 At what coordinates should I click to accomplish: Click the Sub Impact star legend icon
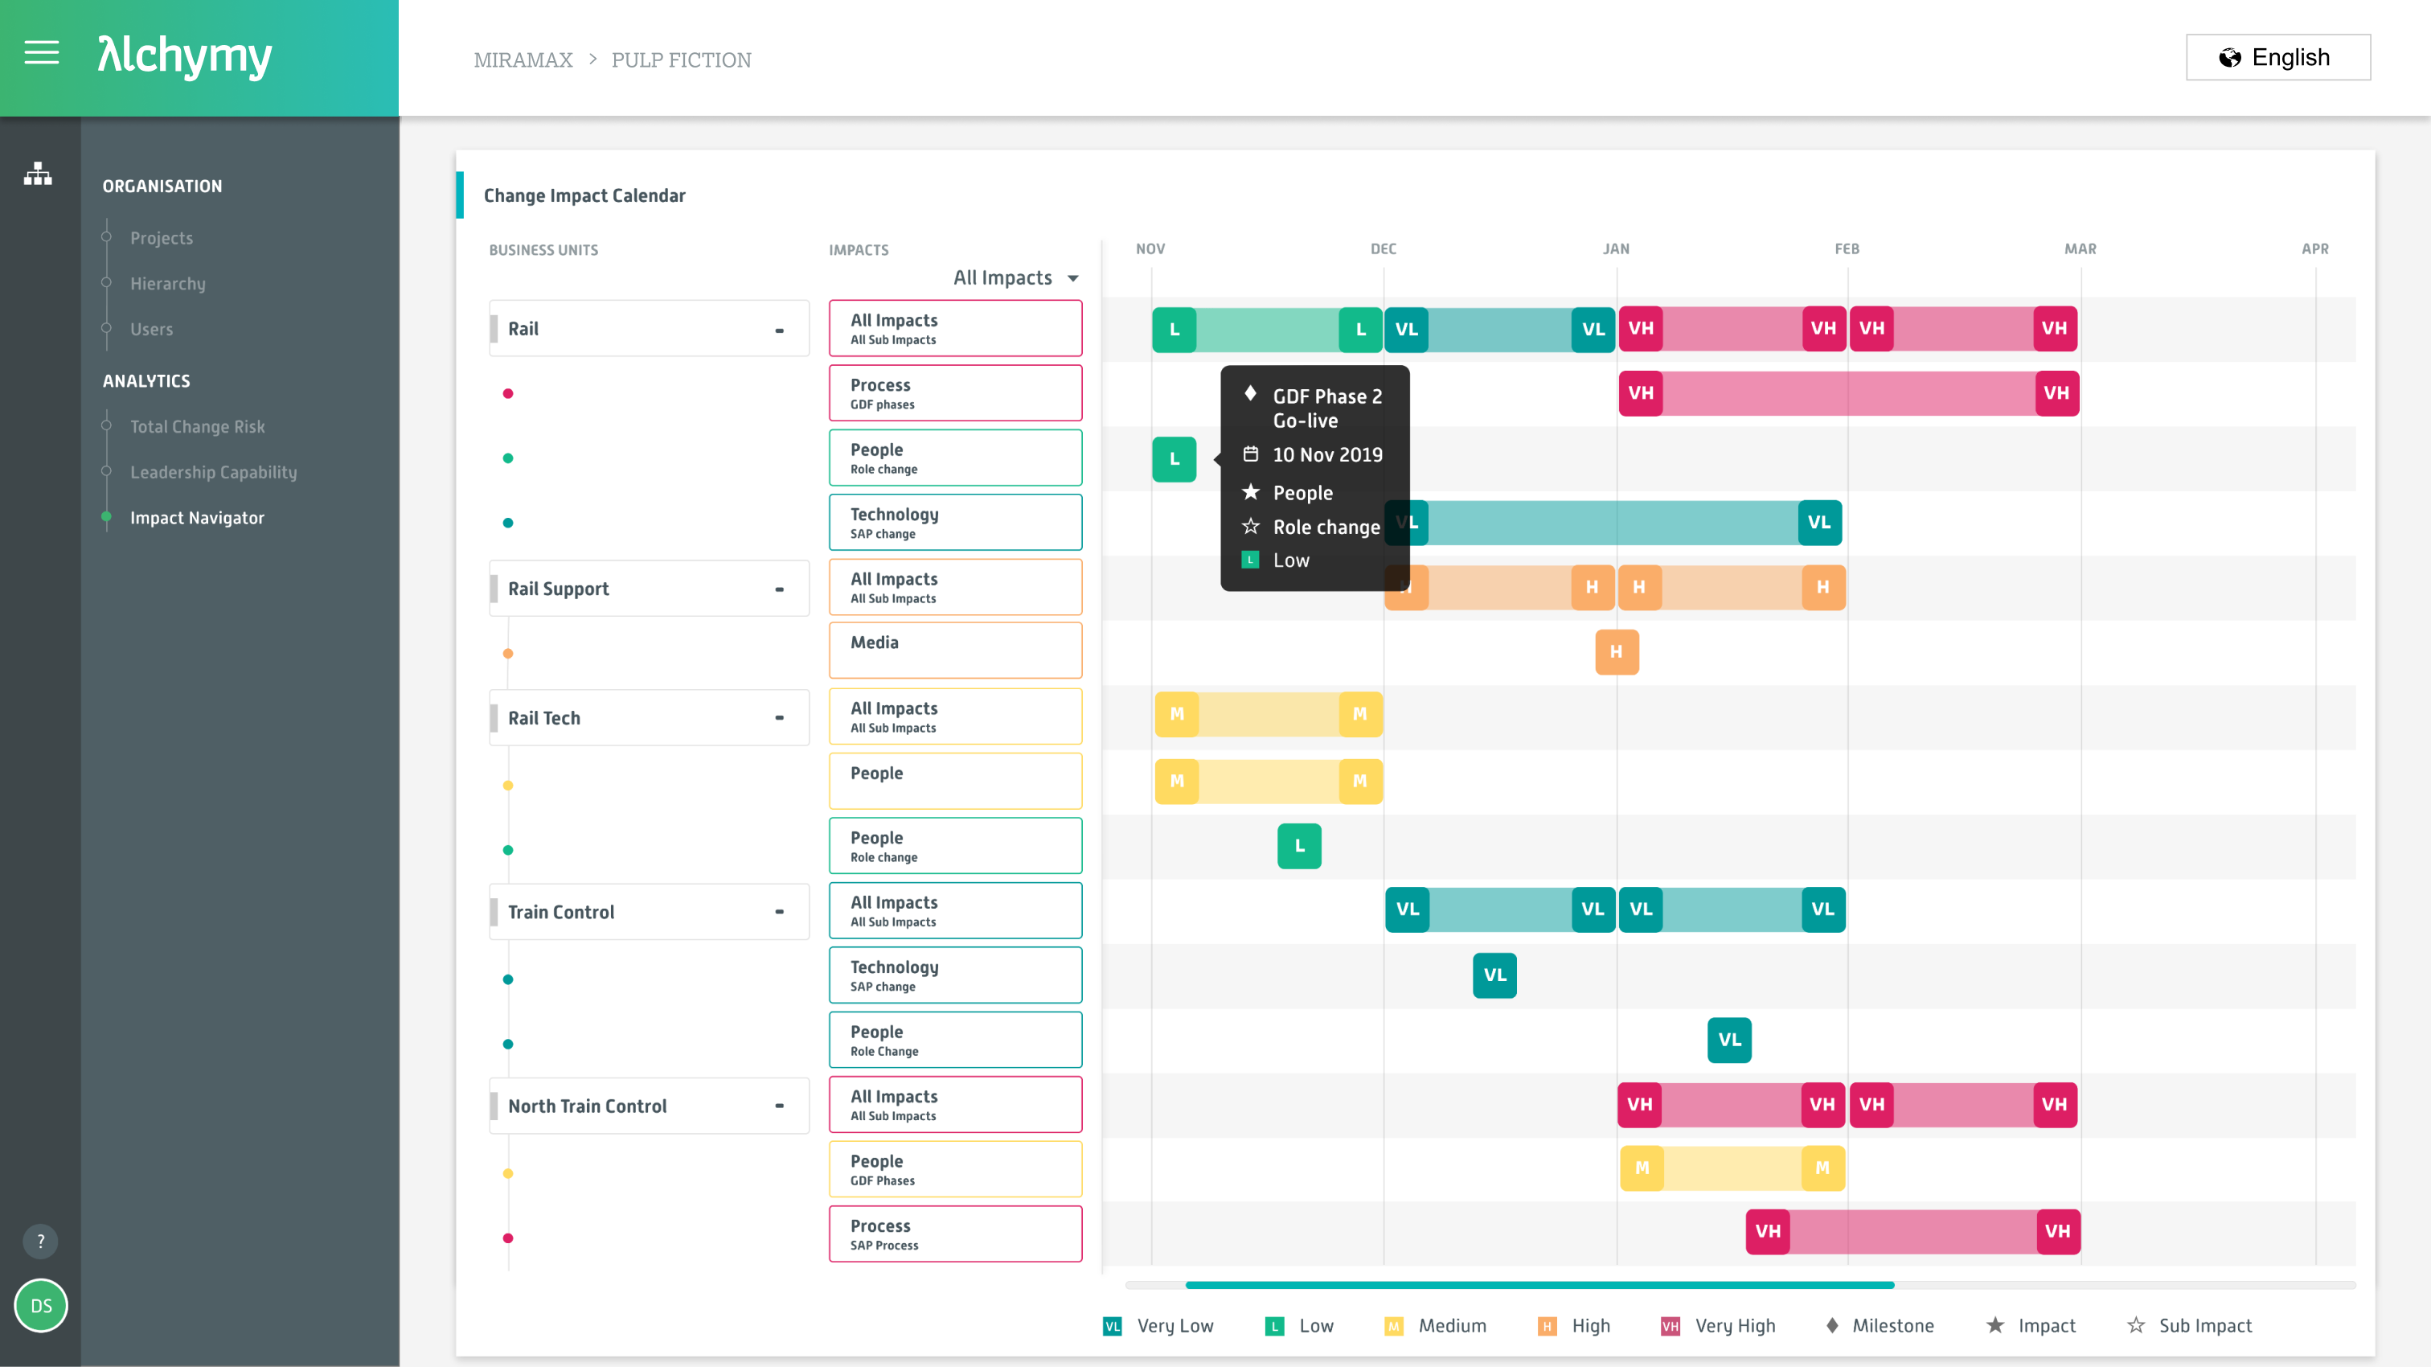[2136, 1325]
